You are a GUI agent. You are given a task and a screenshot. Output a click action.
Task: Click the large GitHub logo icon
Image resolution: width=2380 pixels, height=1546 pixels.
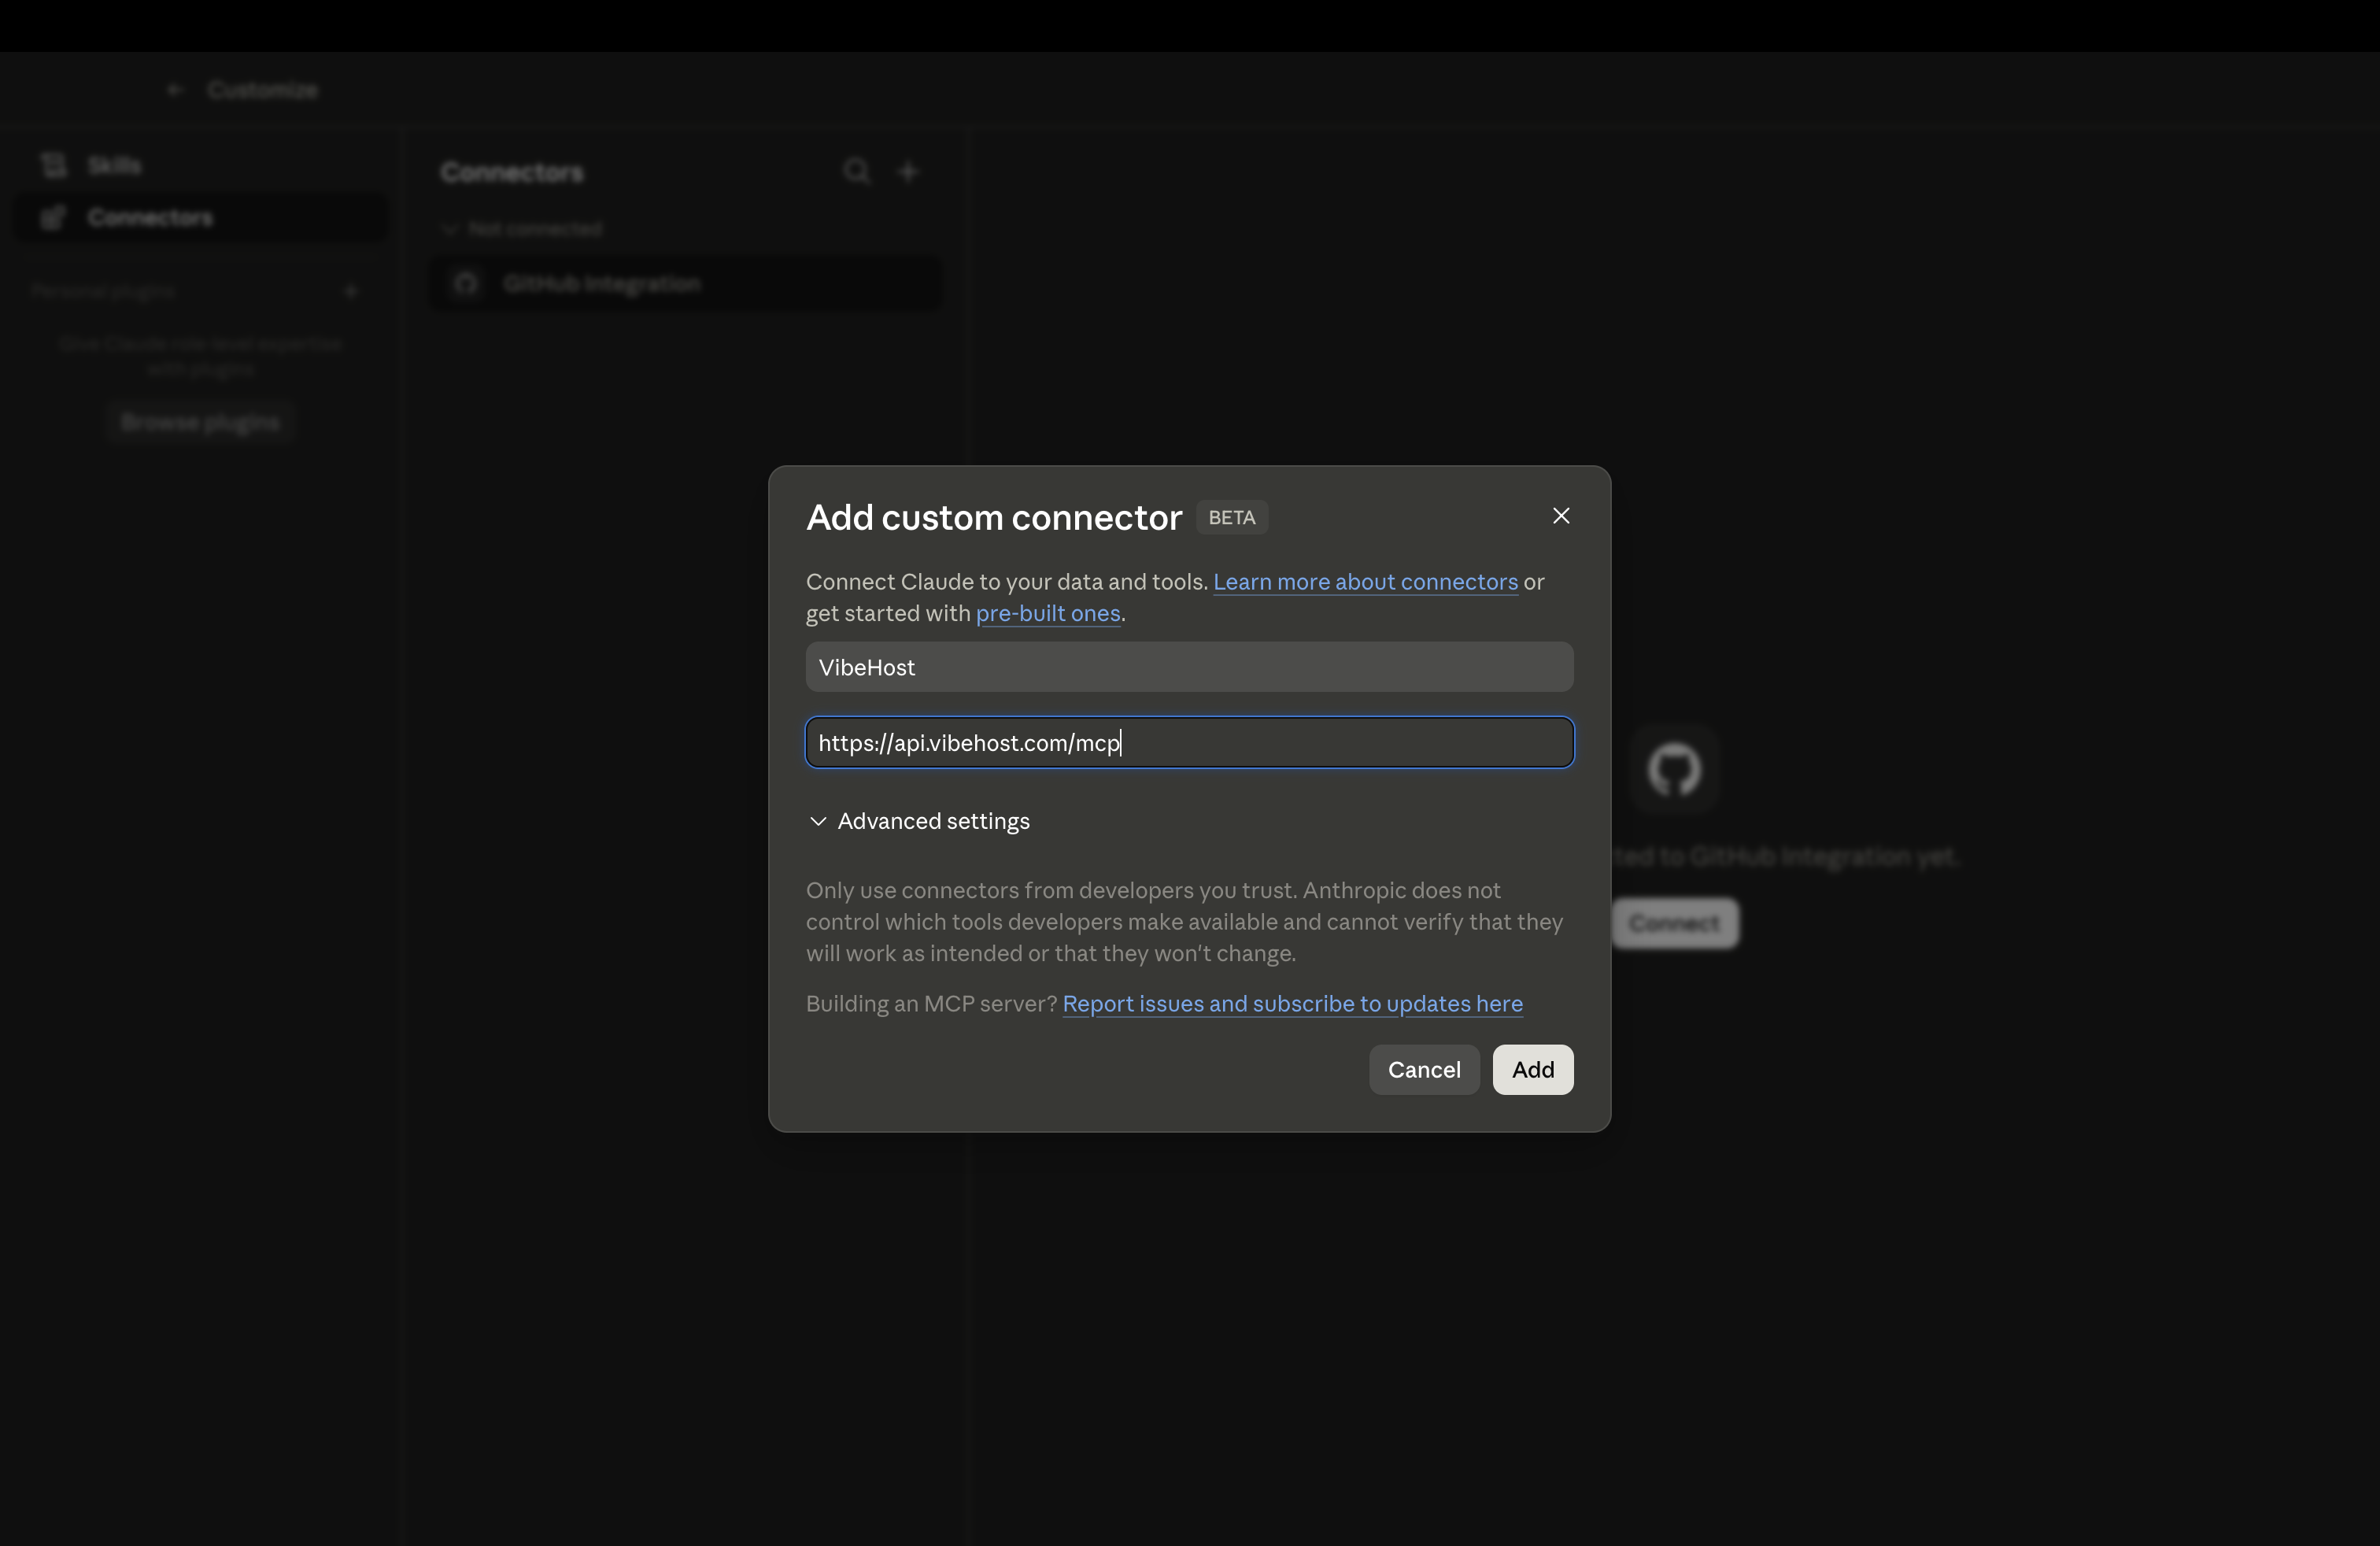[1674, 769]
